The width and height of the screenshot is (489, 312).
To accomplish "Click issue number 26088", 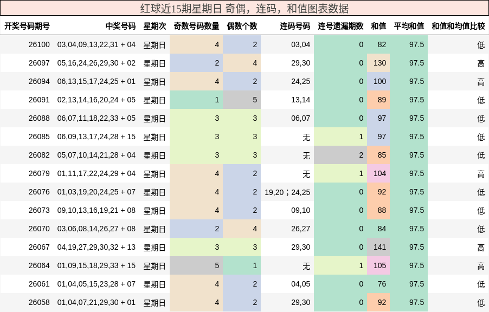I will click(x=39, y=118).
